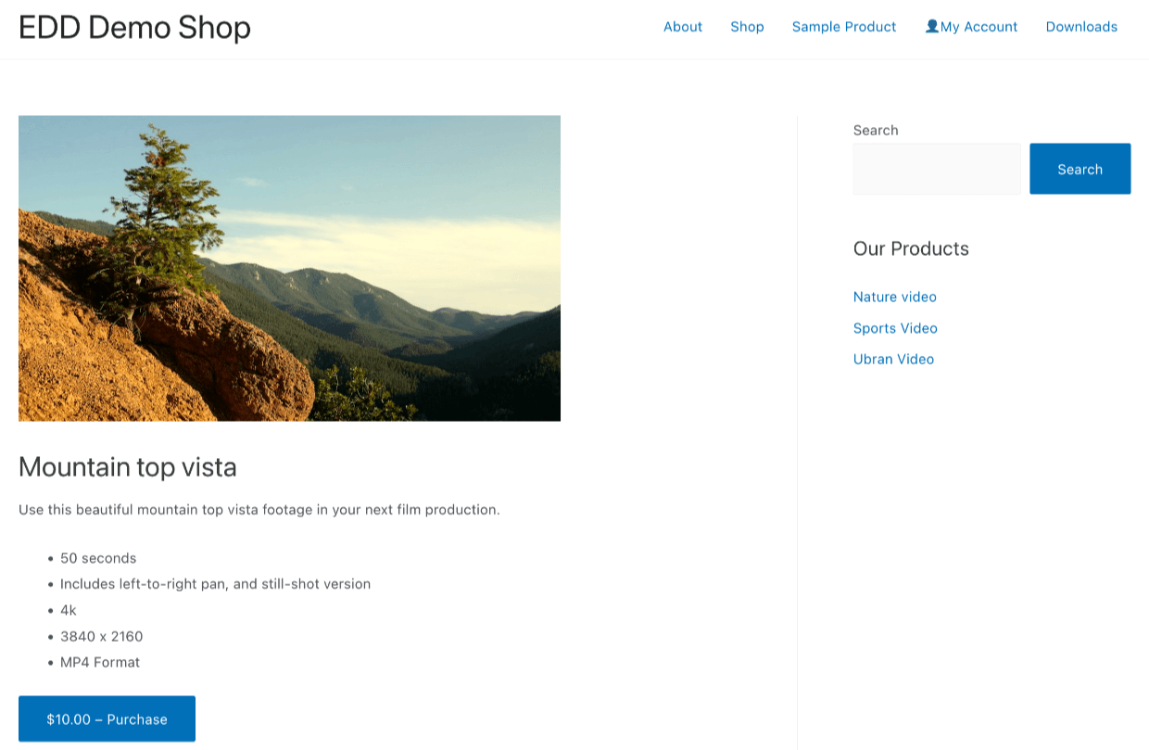The image size is (1149, 750).
Task: Click the MP4 Format list item
Action: [x=99, y=662]
